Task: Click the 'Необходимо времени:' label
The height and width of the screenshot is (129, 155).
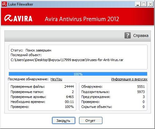Action: point(28,102)
